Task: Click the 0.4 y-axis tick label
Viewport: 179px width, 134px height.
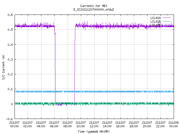Action: pos(10,45)
